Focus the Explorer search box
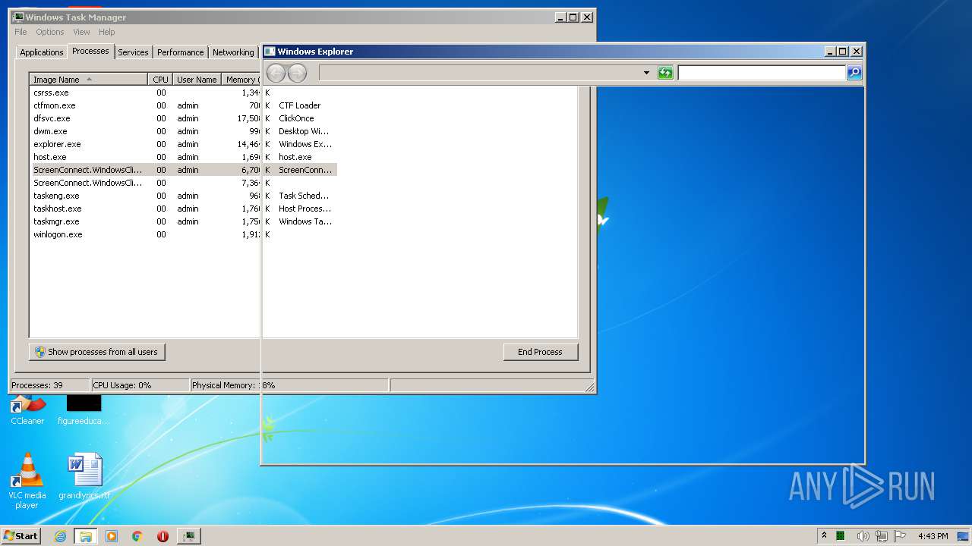The height and width of the screenshot is (546, 972). coord(762,73)
